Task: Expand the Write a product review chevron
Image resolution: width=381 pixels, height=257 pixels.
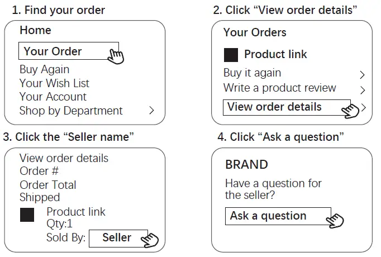Action: [362, 89]
